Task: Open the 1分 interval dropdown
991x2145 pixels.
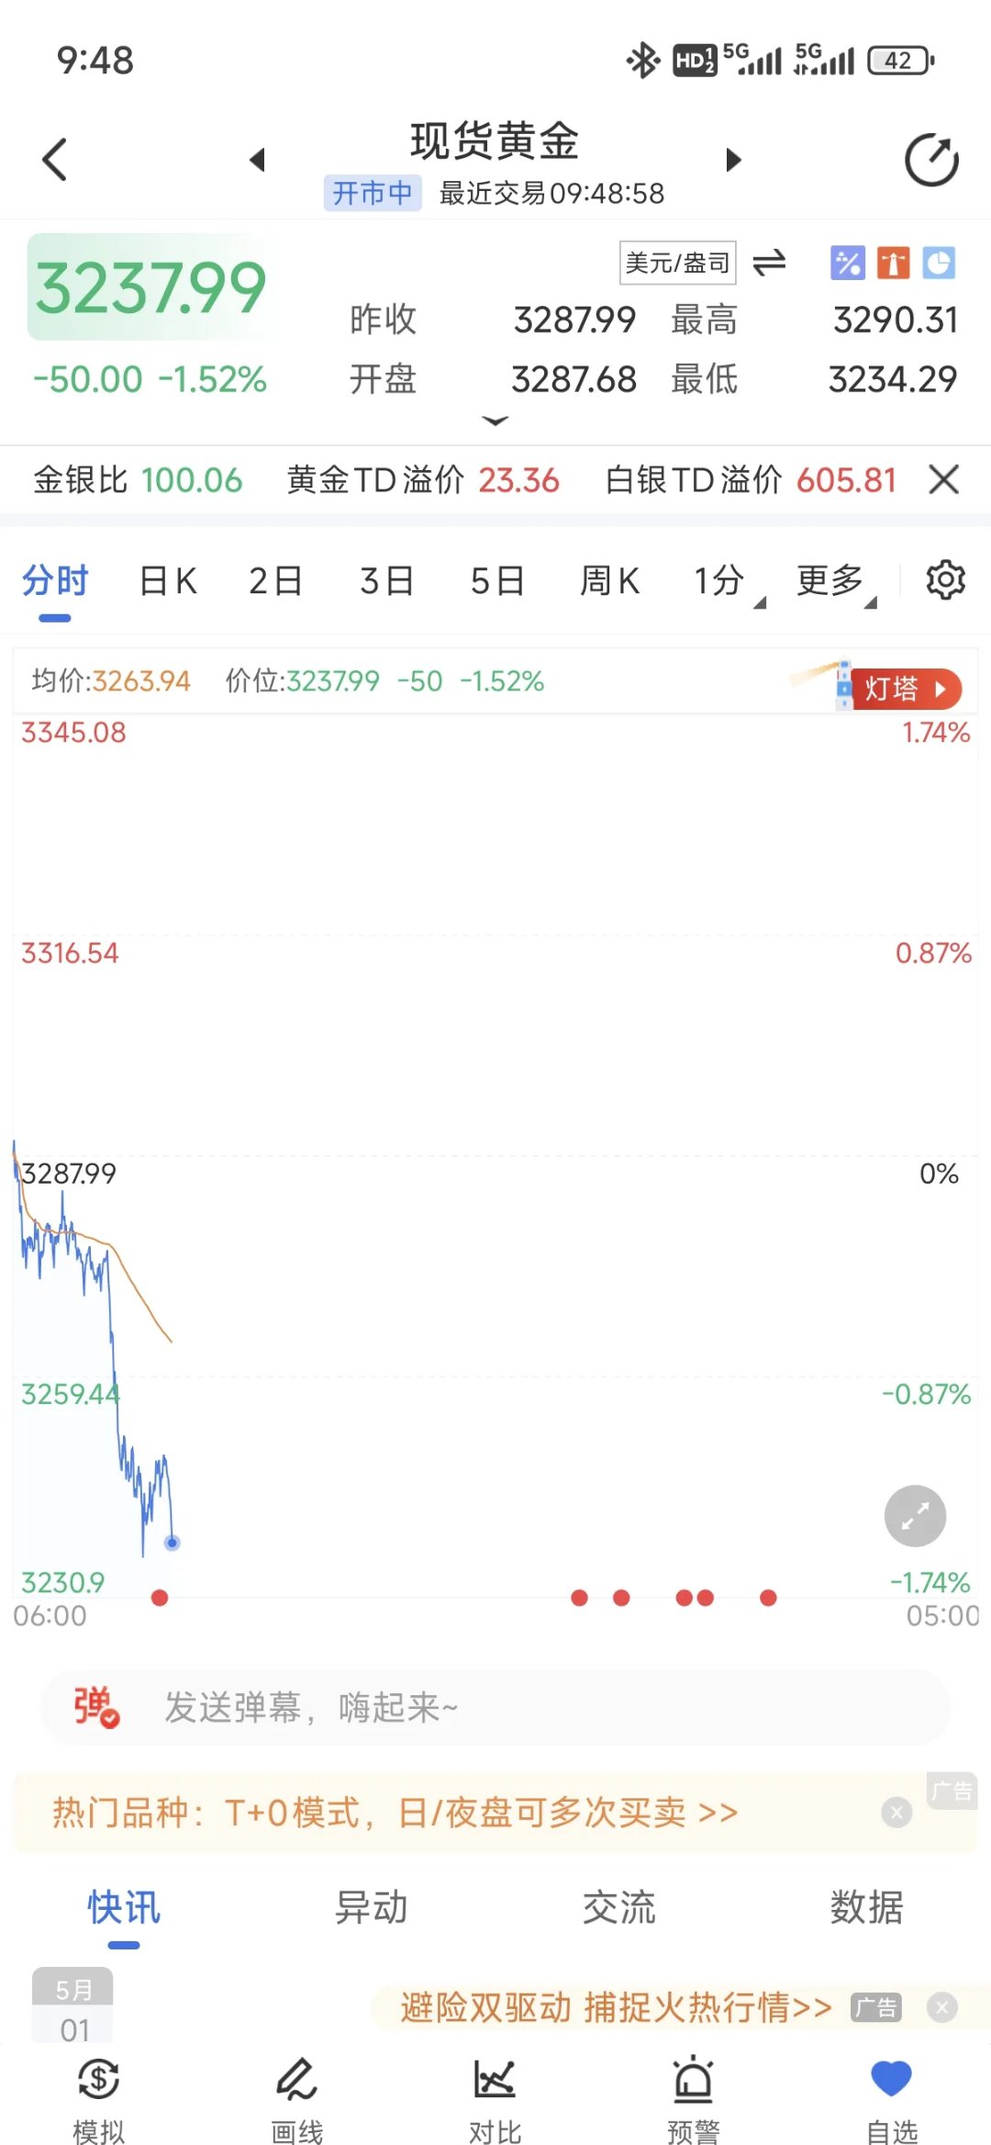Action: pyautogui.click(x=725, y=581)
